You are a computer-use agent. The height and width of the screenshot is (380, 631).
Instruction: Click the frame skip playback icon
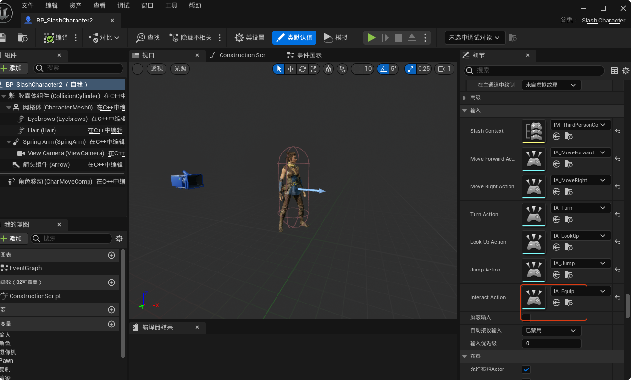click(x=385, y=38)
